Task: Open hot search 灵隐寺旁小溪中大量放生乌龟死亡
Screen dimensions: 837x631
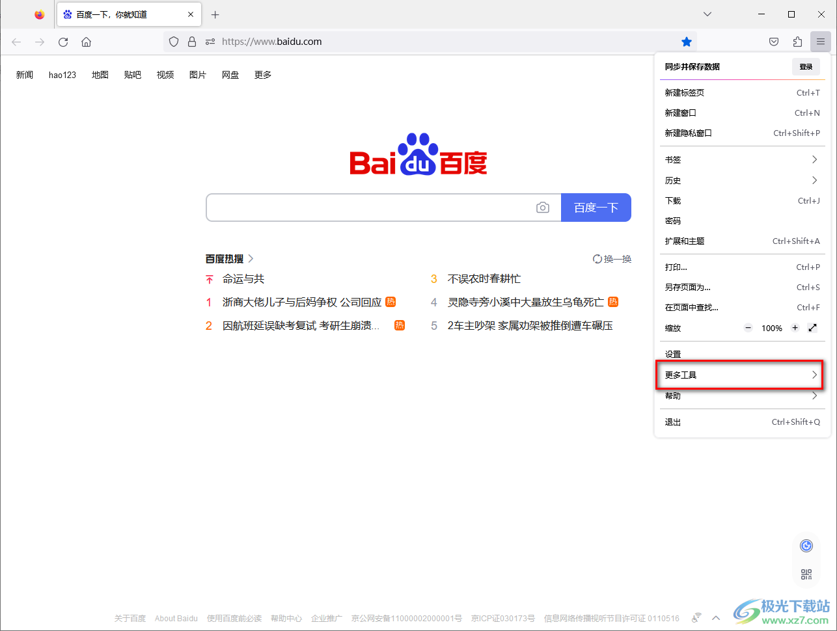Action: (x=526, y=302)
